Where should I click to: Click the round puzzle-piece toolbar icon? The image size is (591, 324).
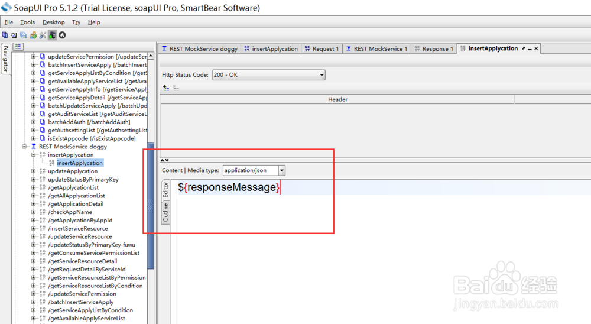point(62,35)
